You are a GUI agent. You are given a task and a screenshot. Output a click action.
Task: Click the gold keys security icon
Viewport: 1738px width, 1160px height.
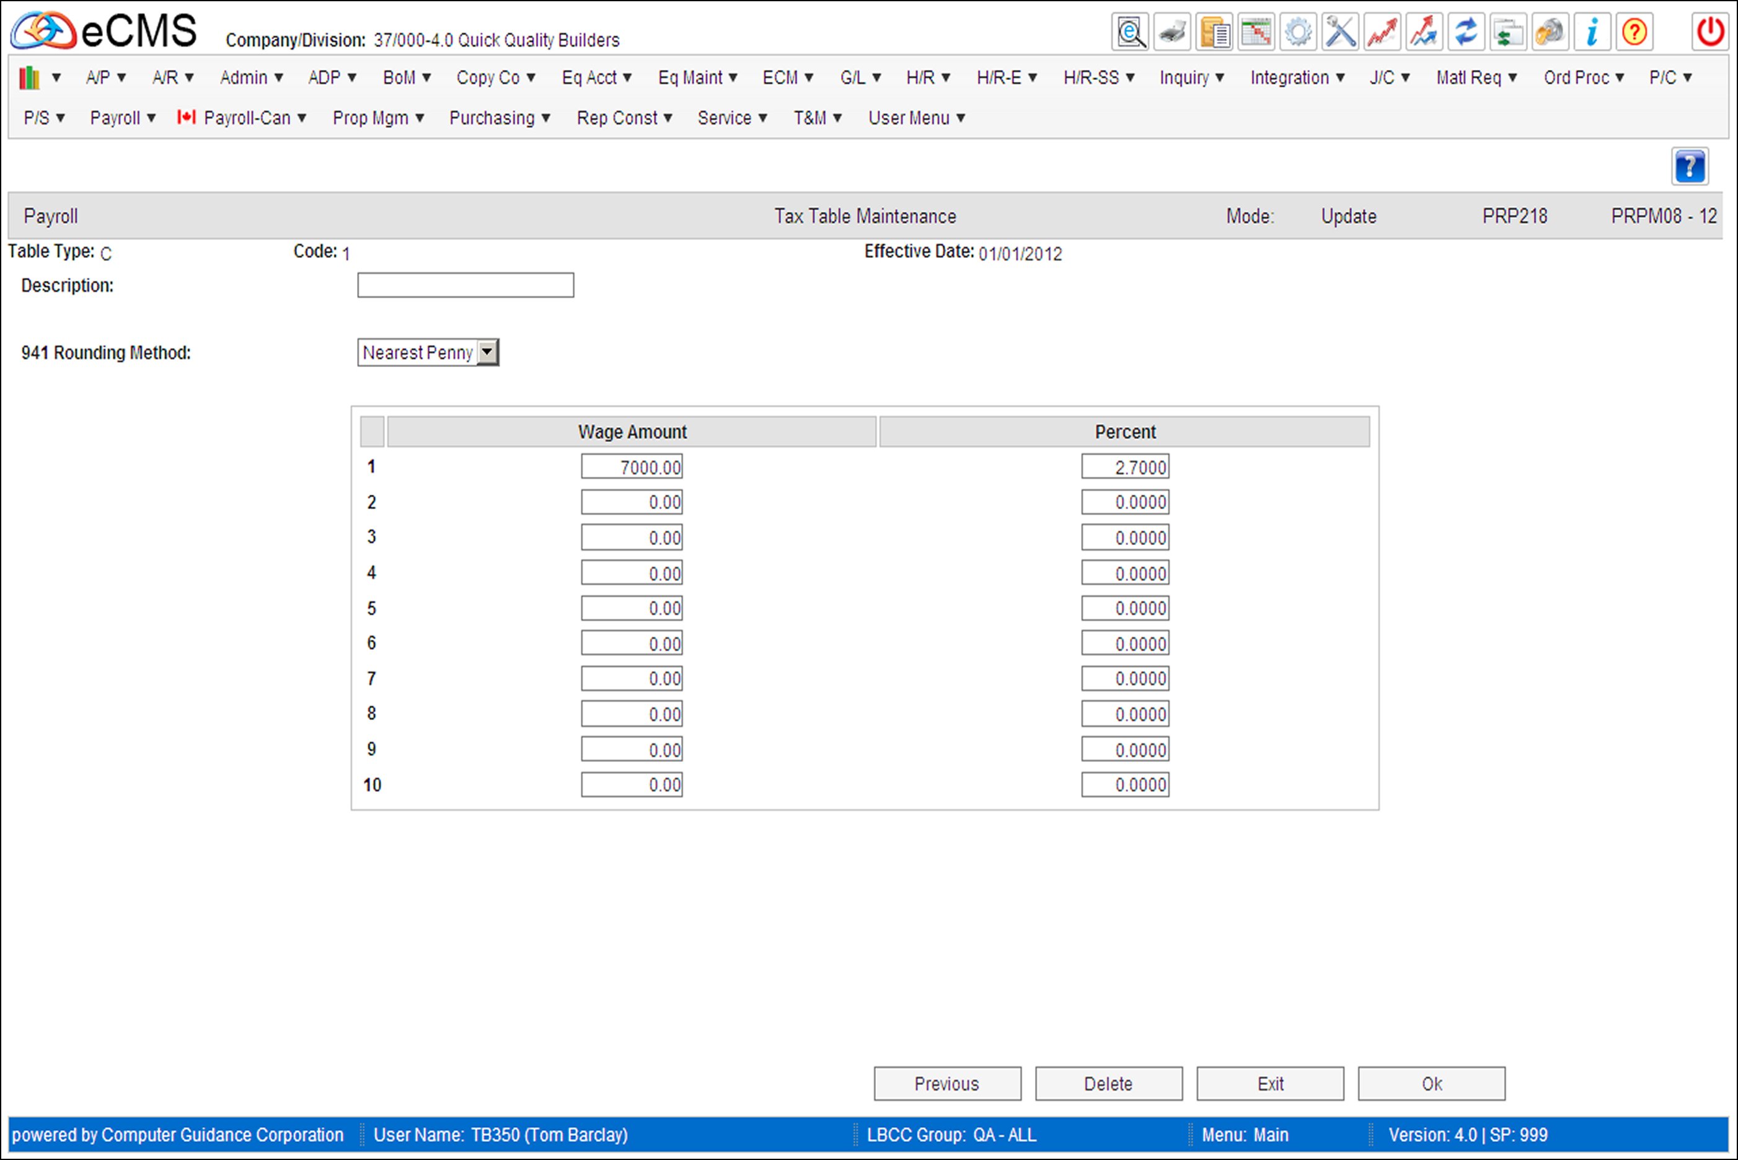click(x=1550, y=33)
